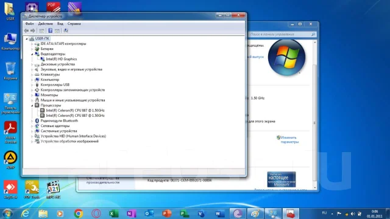
Task: Launch OneNote from taskbar
Action: (132, 214)
